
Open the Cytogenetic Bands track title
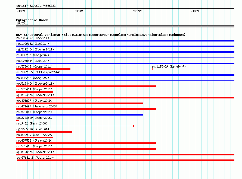32,20
